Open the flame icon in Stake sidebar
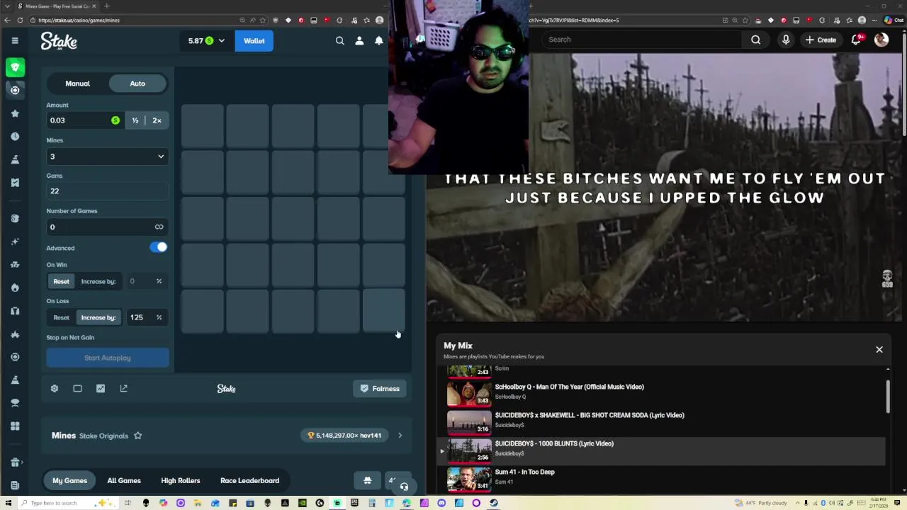907x510 pixels. pos(15,288)
